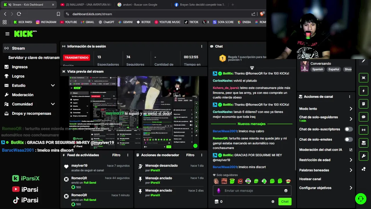Open Acciones de canal three-dot menu
The height and width of the screenshot is (209, 371).
point(350,97)
